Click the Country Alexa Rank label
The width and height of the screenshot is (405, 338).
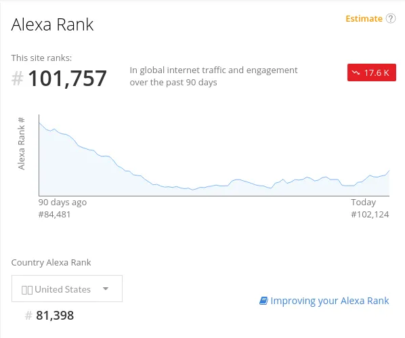pyautogui.click(x=51, y=263)
